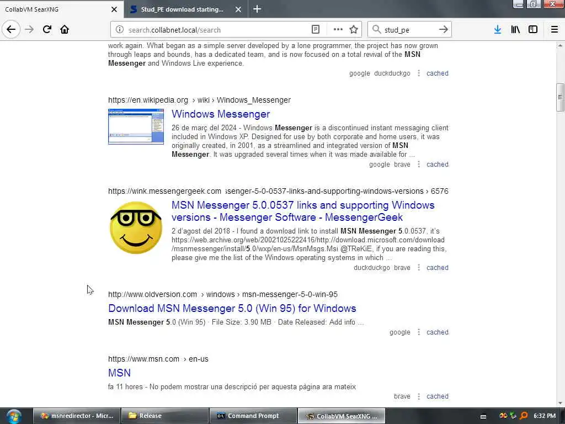Switch to Command Prompt taskbar window

[x=253, y=416]
